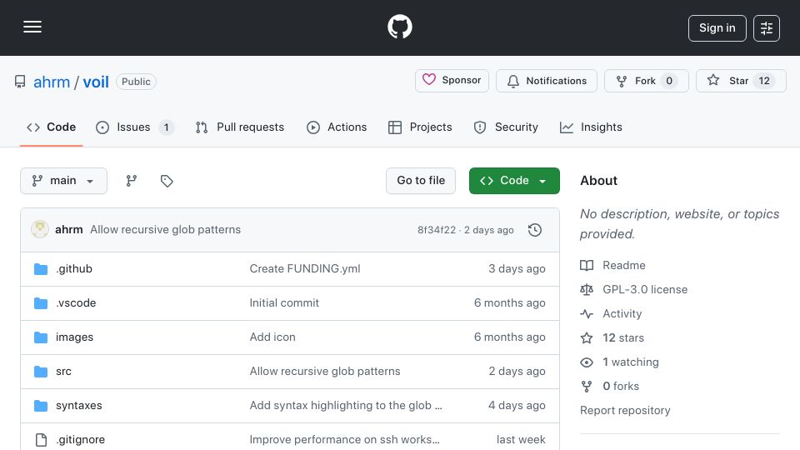Open Notifications for this repo
This screenshot has height=450, width=800.
pos(547,81)
